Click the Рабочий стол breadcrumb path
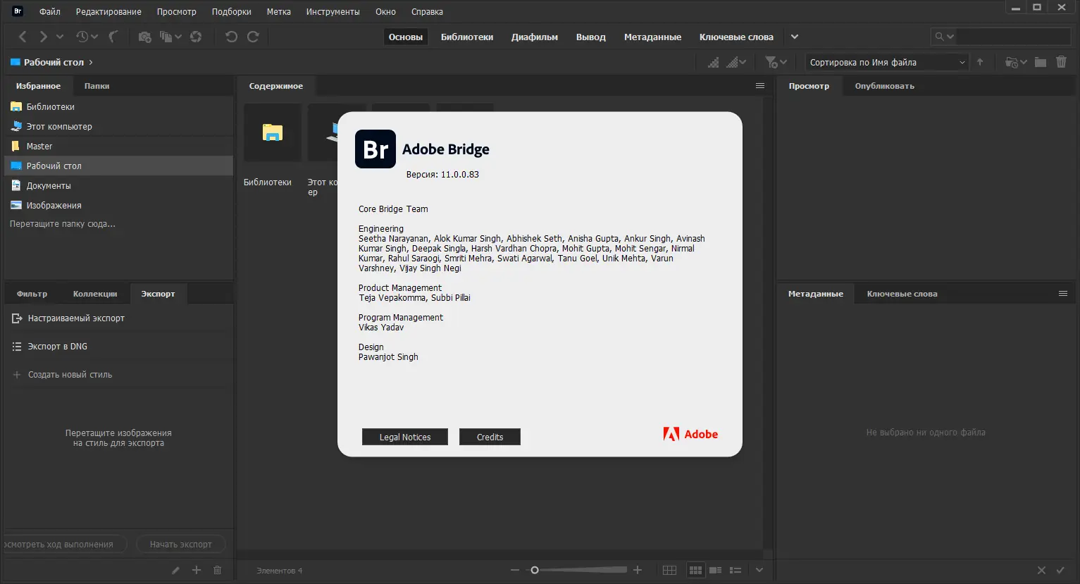The height and width of the screenshot is (584, 1080). [47, 62]
